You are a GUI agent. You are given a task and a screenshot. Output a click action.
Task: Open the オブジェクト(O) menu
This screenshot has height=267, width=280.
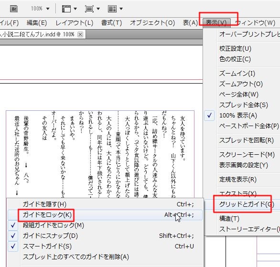pyautogui.click(x=152, y=23)
